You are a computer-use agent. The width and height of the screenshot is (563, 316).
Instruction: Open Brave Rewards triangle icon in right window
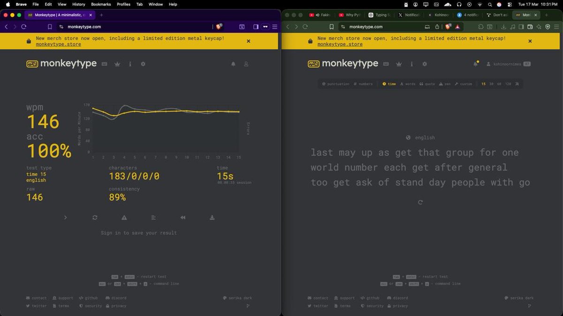(x=457, y=27)
